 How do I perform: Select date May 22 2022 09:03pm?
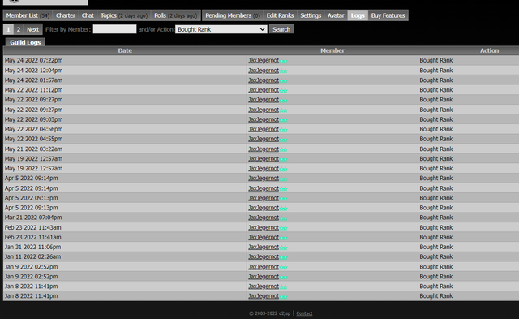pos(33,119)
